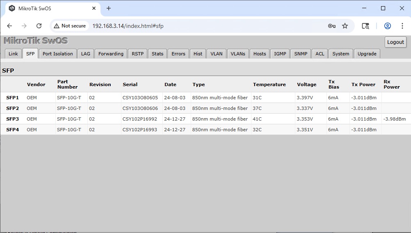This screenshot has height=233, width=411.
Task: Select the SFP3 row label
Action: pyautogui.click(x=12, y=119)
